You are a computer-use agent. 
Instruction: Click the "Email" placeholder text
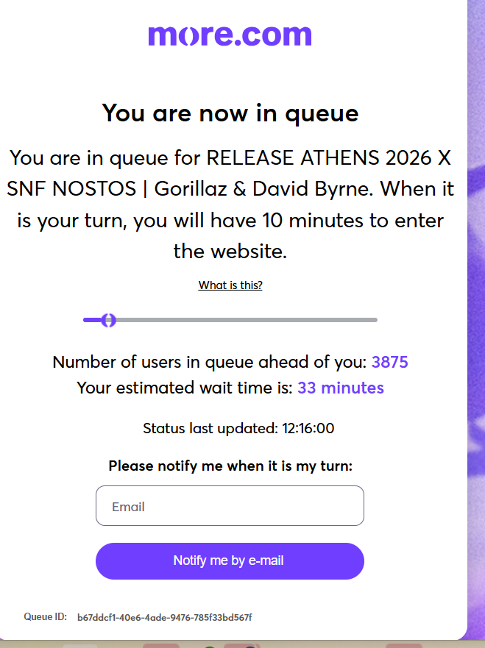(128, 507)
